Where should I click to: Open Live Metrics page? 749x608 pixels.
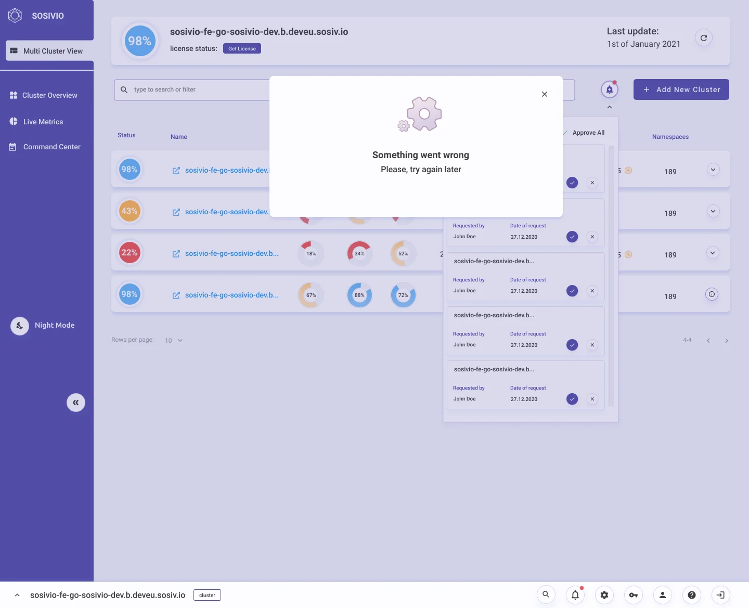point(36,122)
